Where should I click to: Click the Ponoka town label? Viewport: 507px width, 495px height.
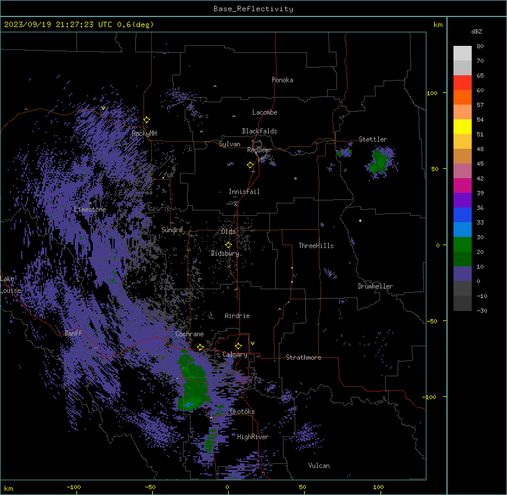tap(282, 80)
